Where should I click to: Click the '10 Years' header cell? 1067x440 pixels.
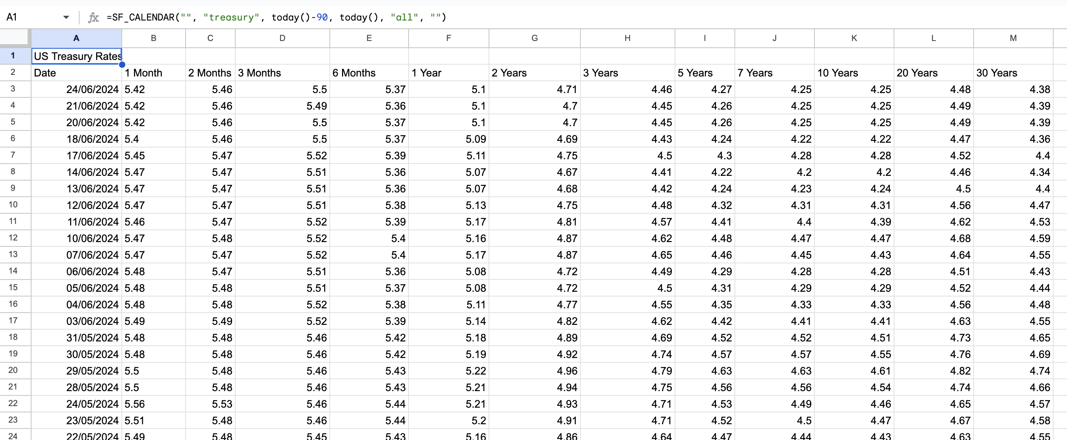854,73
